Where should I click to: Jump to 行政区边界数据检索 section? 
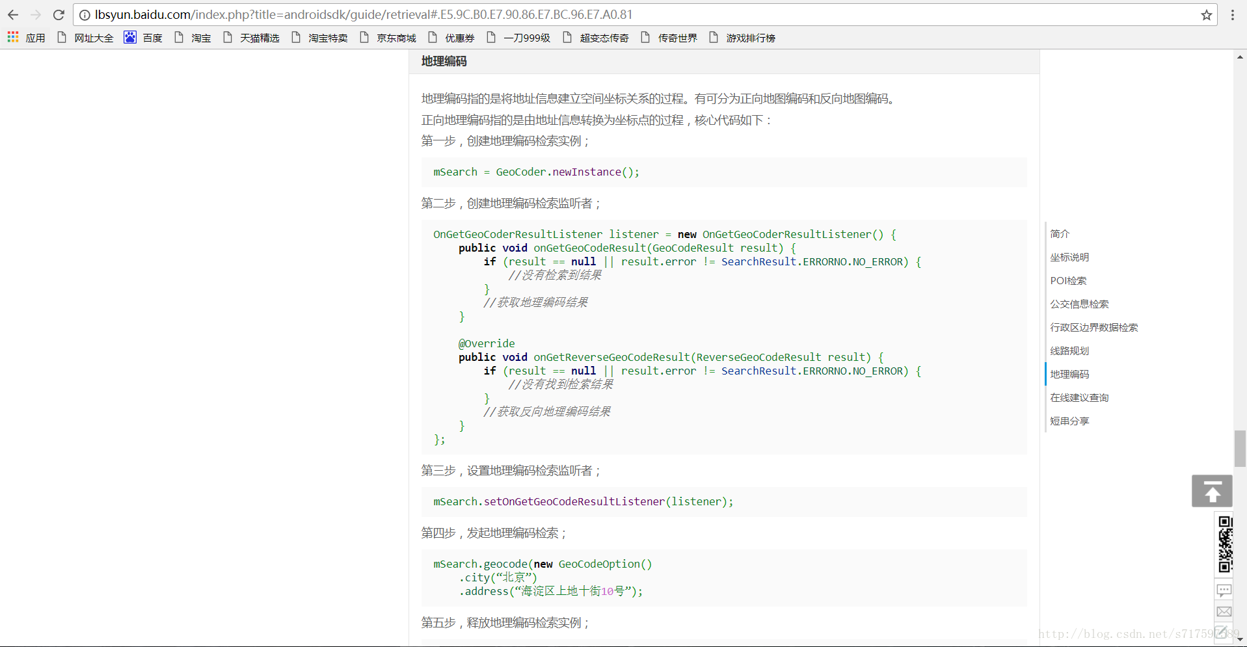click(1094, 327)
